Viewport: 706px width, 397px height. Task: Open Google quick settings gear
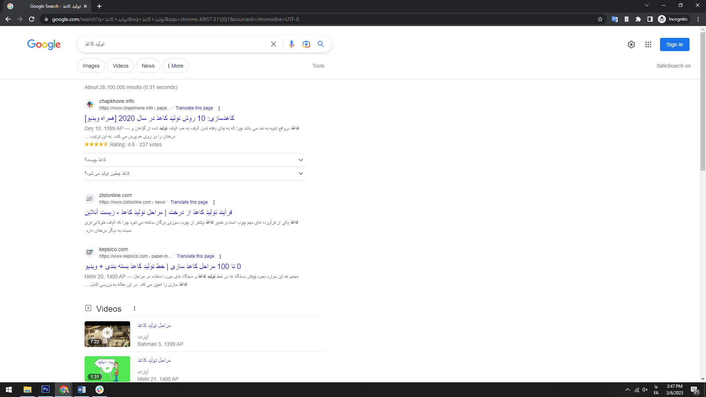point(631,44)
